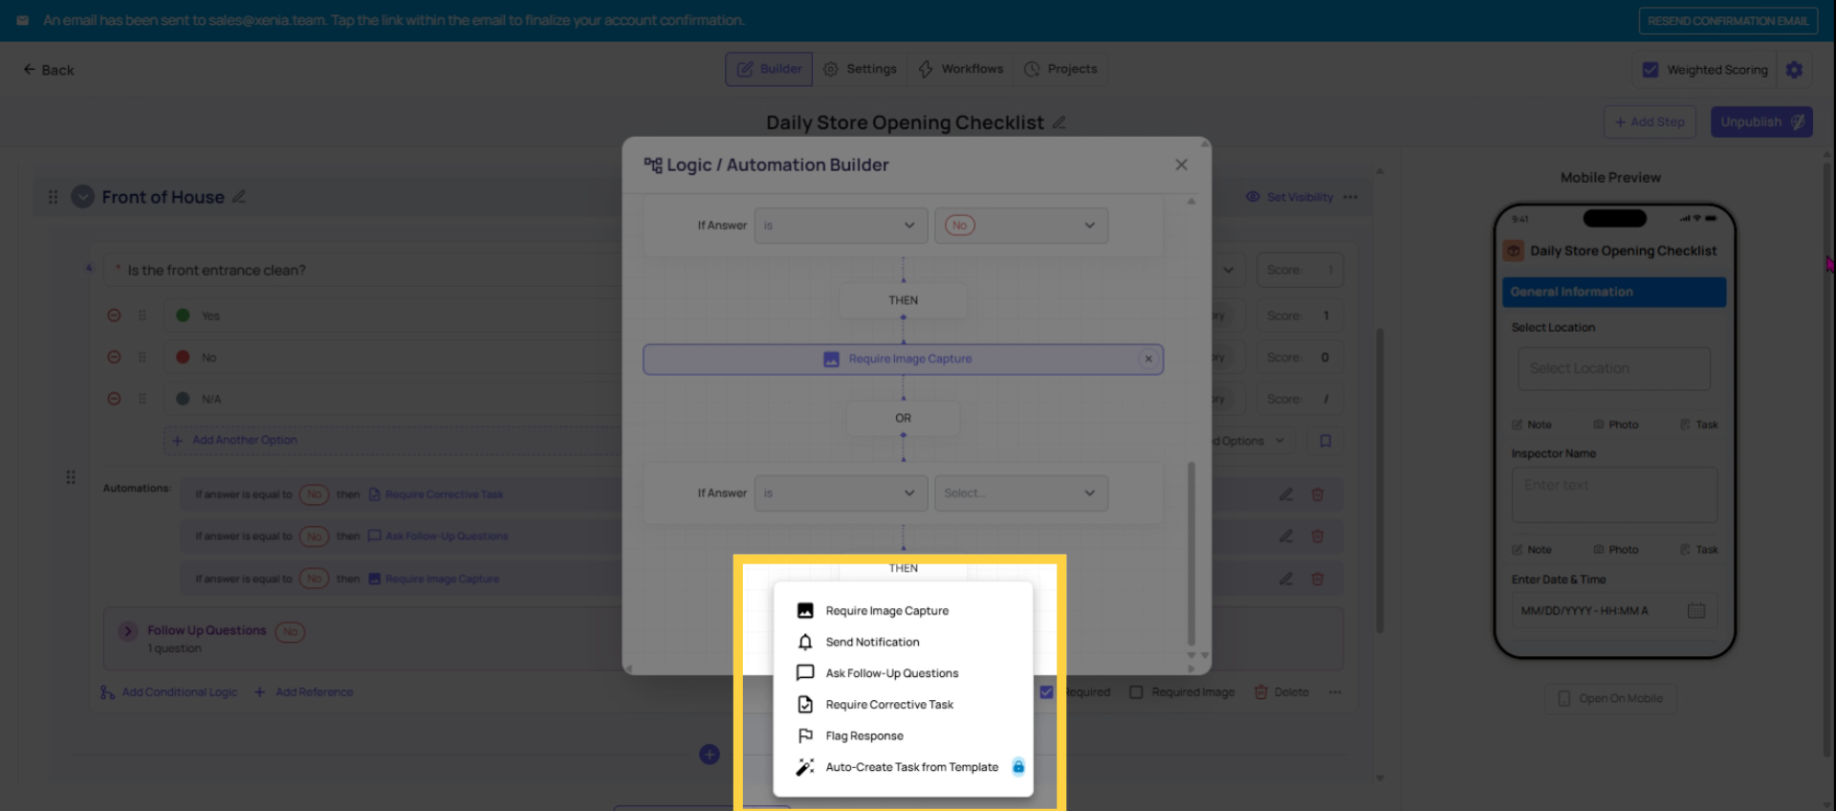Image resolution: width=1836 pixels, height=811 pixels.
Task: Open the section more options menu
Action: click(x=1350, y=197)
